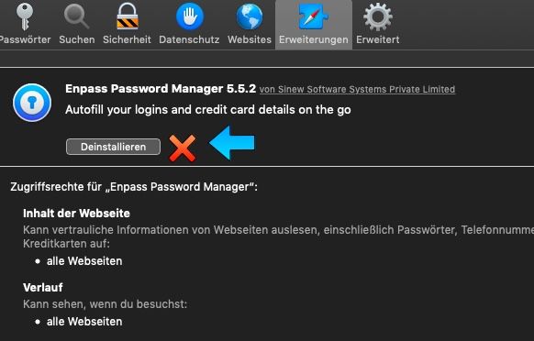
Task: Select the Suchen magnifier icon
Action: [x=76, y=16]
